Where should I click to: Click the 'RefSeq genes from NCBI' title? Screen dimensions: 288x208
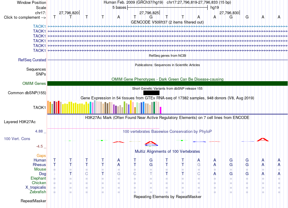pos(167,56)
